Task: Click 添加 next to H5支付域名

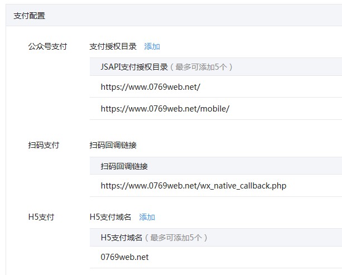Action: pyautogui.click(x=147, y=217)
